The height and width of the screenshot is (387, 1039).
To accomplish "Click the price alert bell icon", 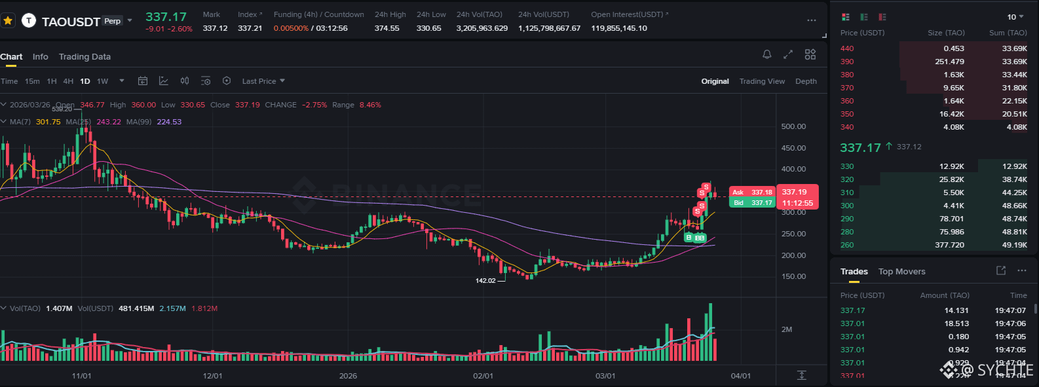I will 767,54.
